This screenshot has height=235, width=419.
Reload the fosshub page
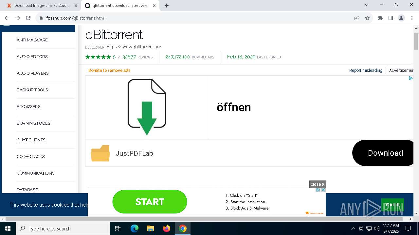point(28,18)
